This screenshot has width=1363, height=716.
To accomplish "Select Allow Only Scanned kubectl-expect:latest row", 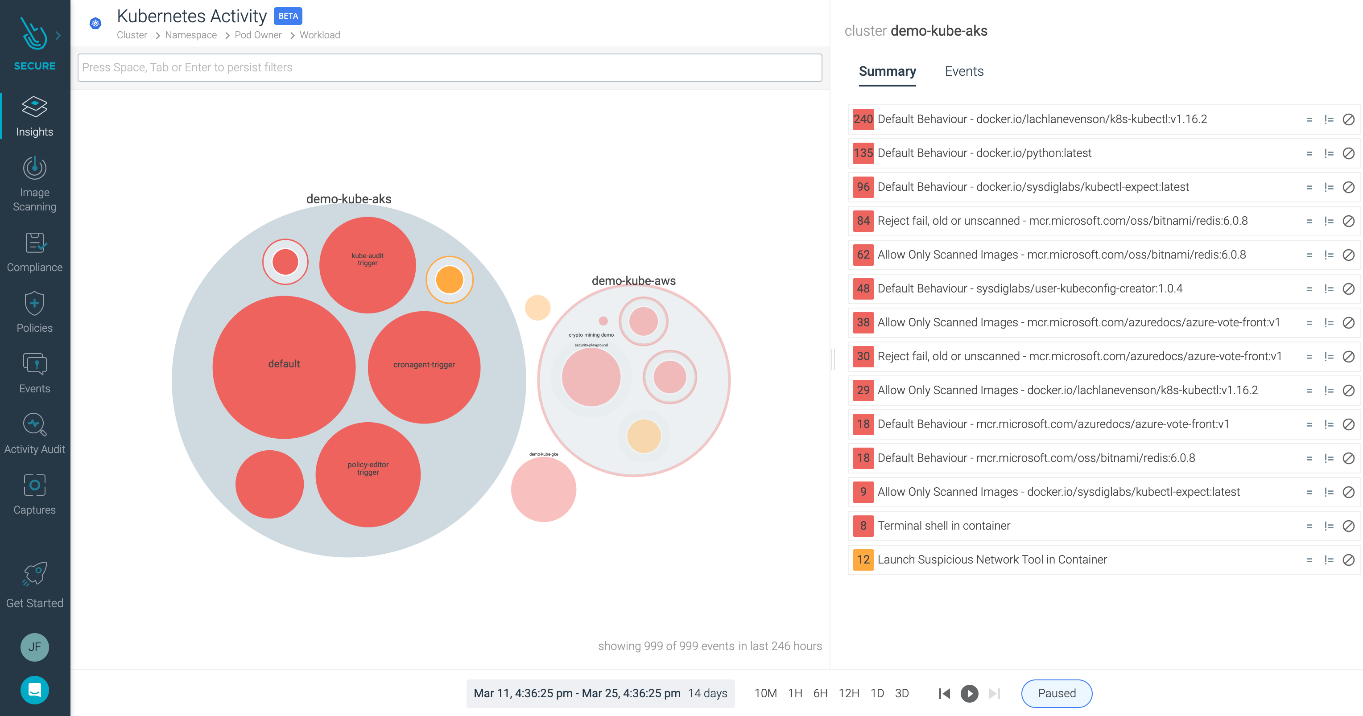I will pyautogui.click(x=1104, y=492).
